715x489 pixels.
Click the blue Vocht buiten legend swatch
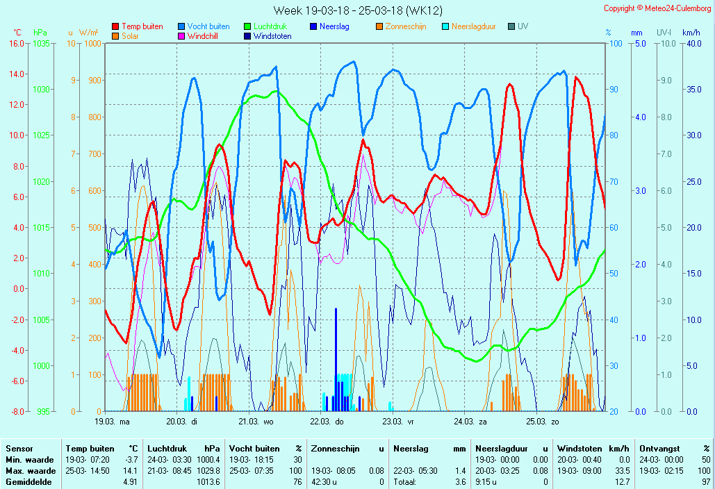coord(181,26)
